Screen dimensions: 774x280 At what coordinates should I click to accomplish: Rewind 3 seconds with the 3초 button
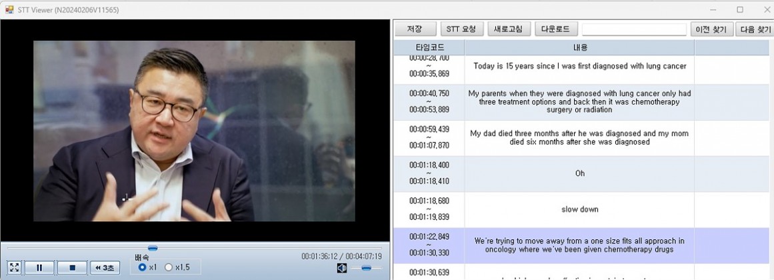click(105, 267)
